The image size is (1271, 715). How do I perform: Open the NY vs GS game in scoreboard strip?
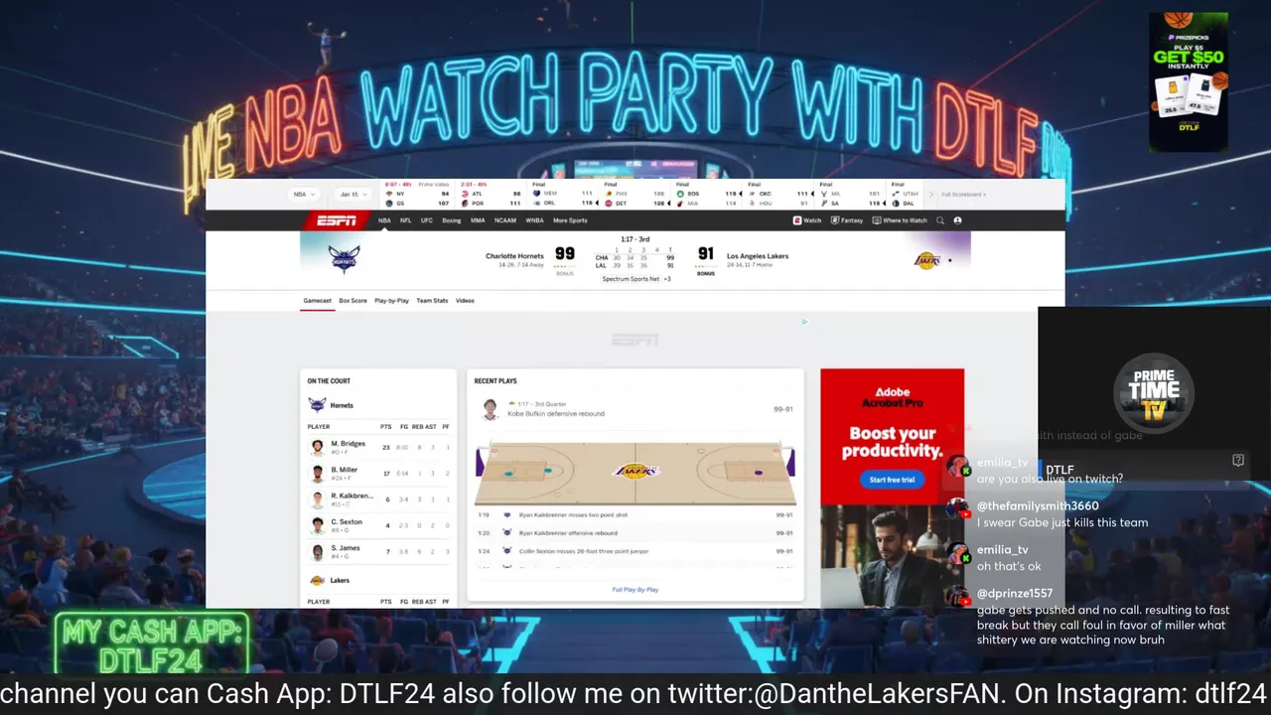tap(418, 194)
